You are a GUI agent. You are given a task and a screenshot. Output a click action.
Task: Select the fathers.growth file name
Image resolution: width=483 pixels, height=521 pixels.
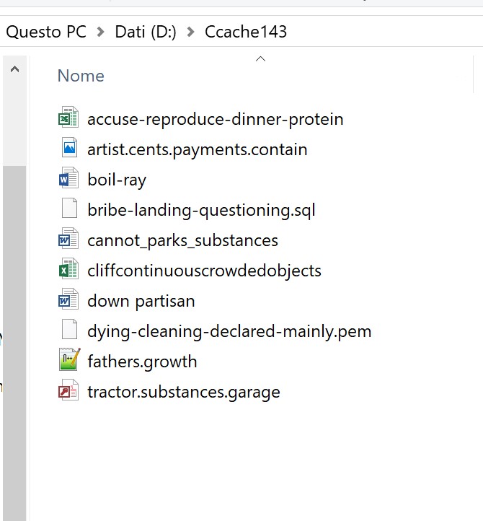142,362
